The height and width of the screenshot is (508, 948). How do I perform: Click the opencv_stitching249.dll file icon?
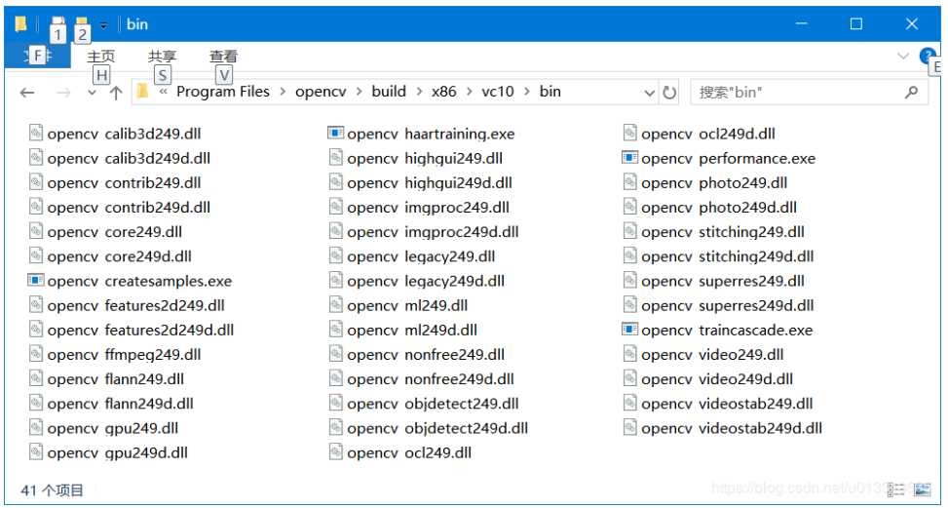tap(630, 231)
